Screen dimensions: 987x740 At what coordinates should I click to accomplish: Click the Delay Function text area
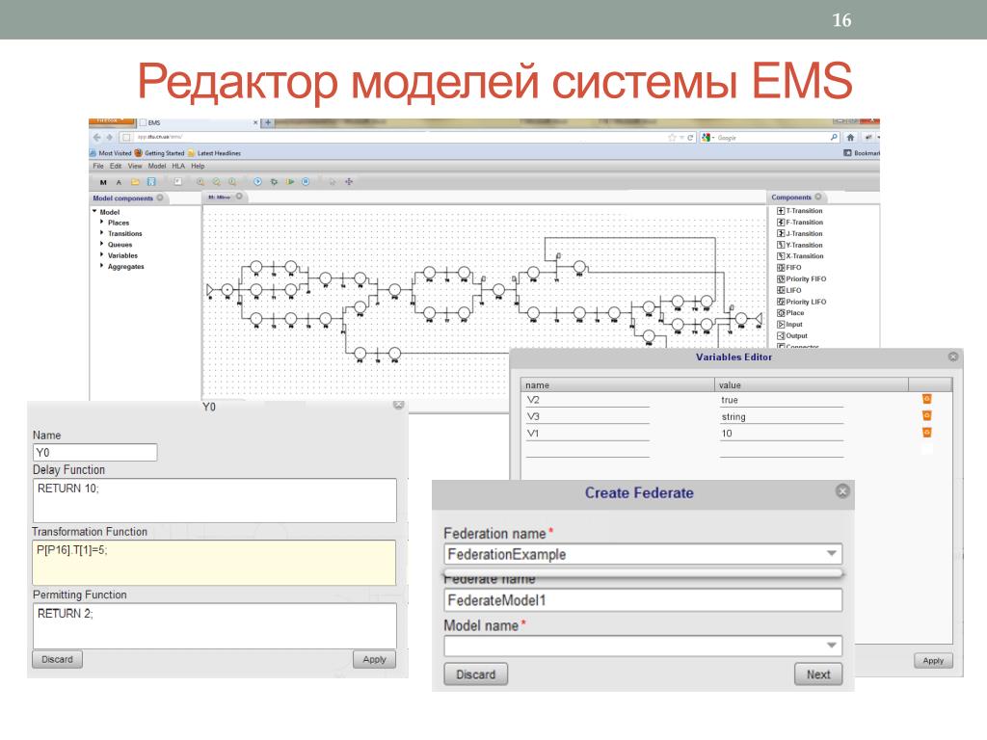click(x=215, y=500)
